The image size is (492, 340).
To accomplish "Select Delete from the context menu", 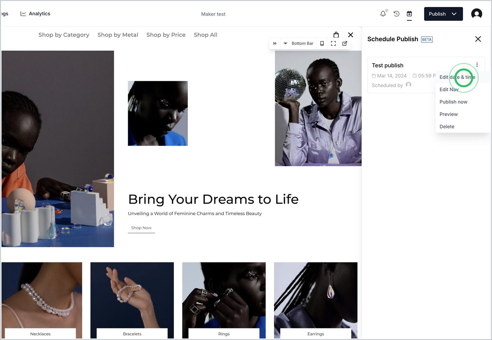I will coord(447,126).
